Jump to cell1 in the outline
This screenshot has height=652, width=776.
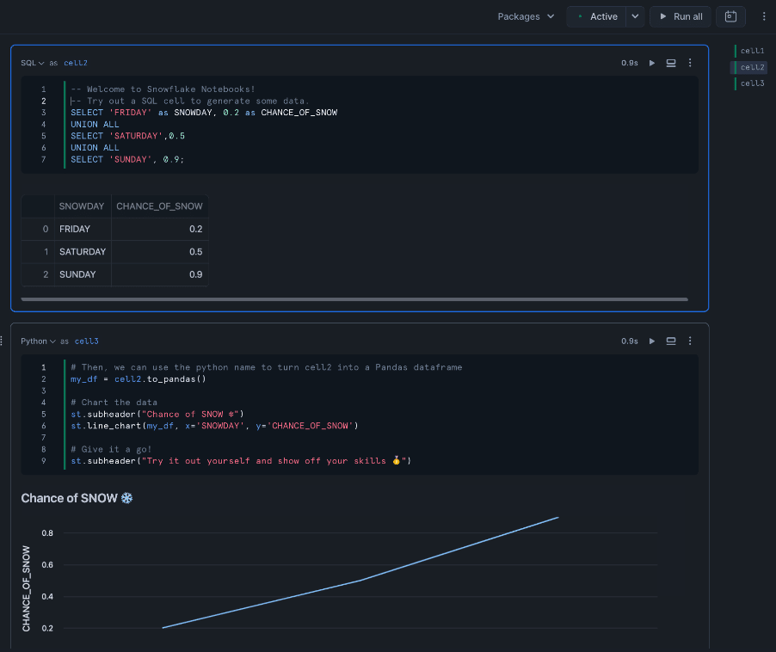click(x=752, y=51)
